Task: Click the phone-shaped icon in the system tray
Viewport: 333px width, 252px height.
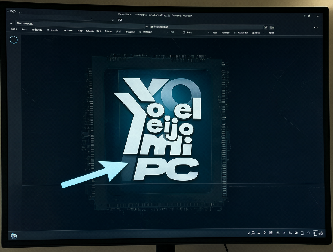Action: click(302, 233)
